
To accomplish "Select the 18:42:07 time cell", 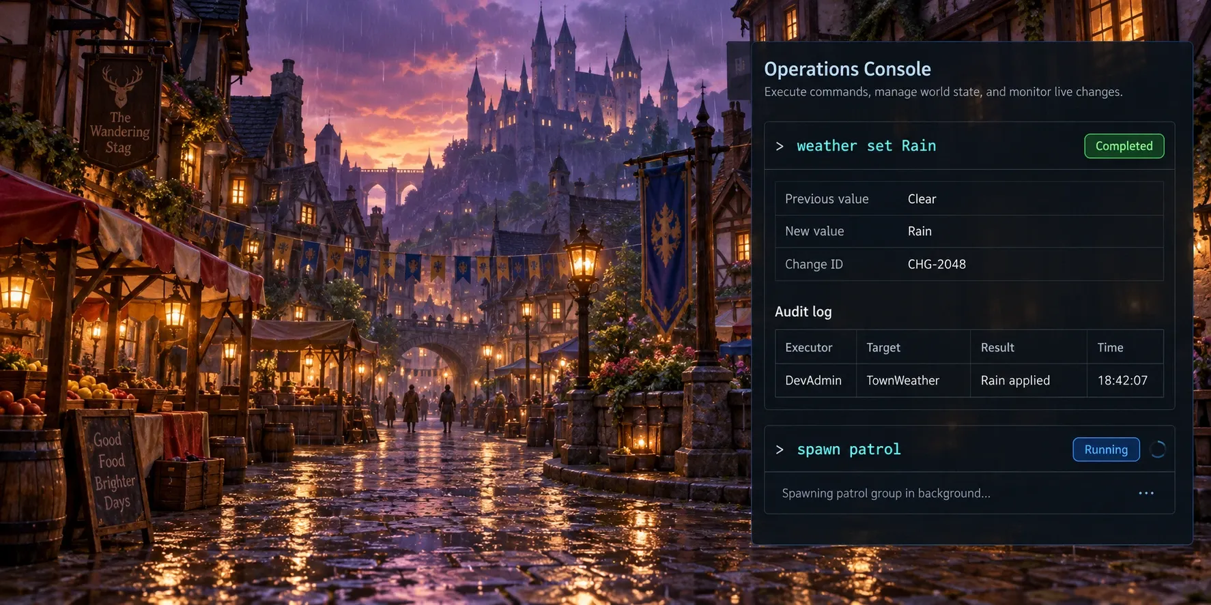I will coord(1122,381).
